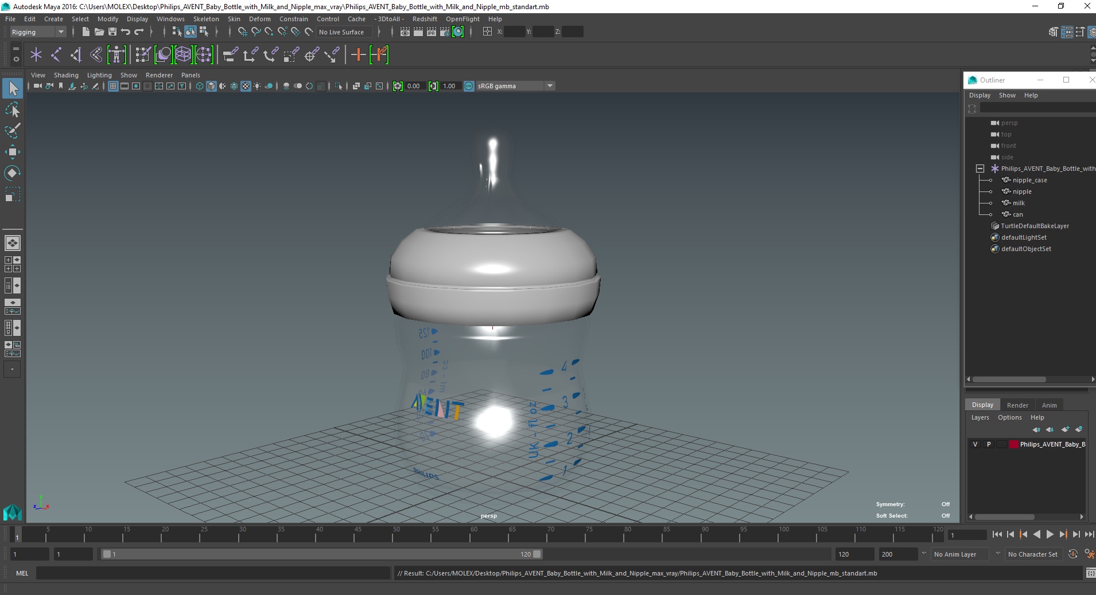Click the Create Joints shelf icon

pos(56,55)
